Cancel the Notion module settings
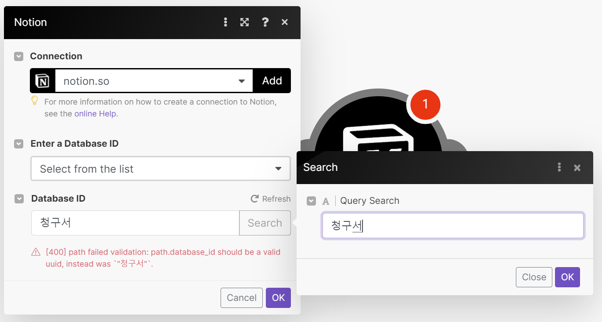Screen dimensions: 602x322 (242, 298)
